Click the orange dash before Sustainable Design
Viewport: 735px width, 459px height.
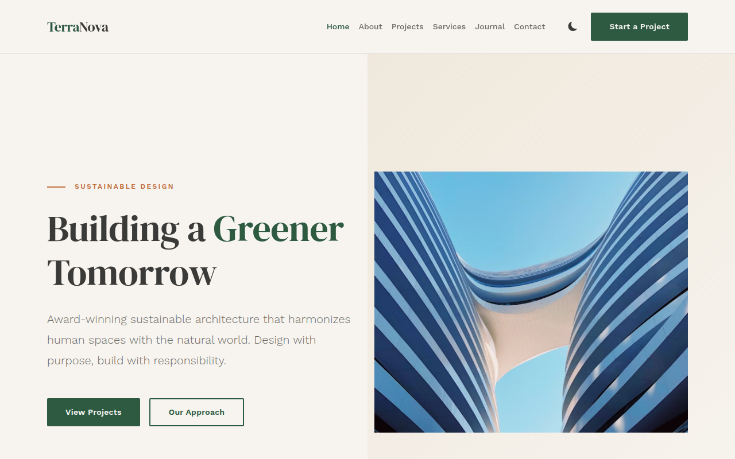[56, 186]
